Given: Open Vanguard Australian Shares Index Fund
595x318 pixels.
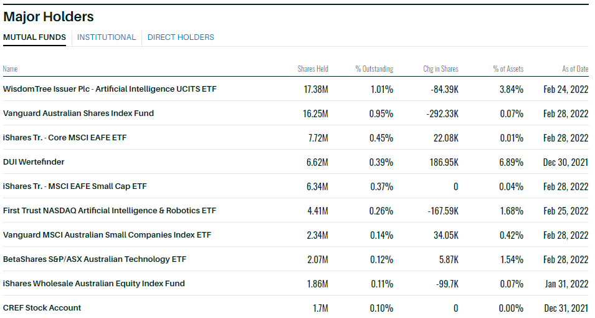Looking at the screenshot, I should [x=78, y=113].
